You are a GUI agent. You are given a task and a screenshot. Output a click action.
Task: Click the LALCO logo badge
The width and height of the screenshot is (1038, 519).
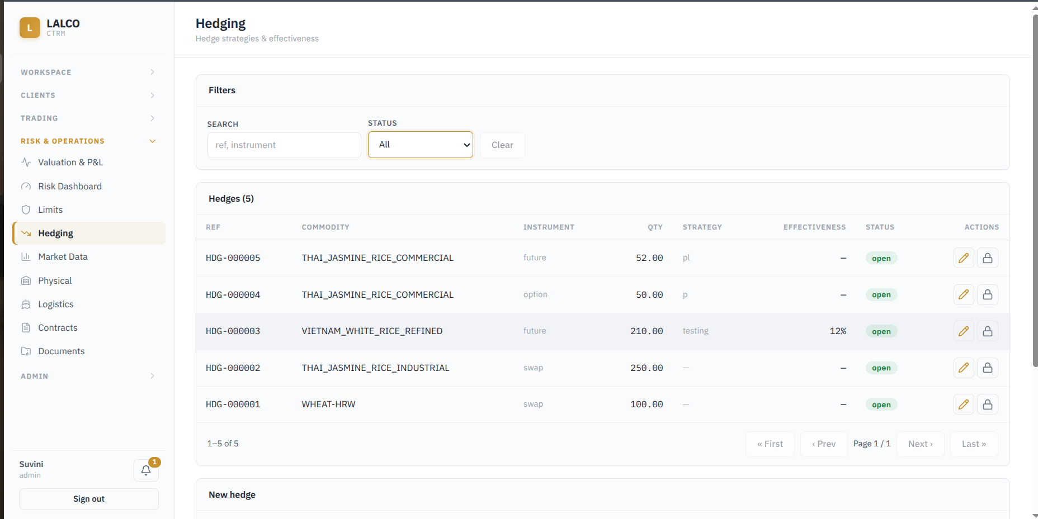30,27
